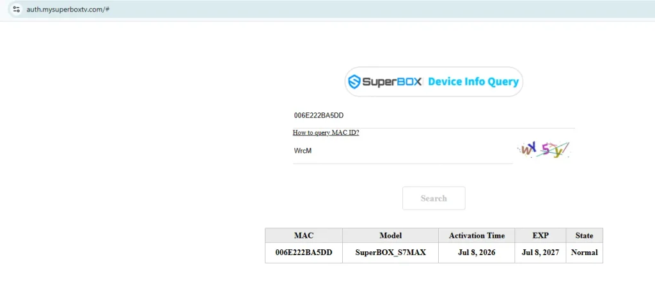Viewport: 655px width, 296px height.
Task: Click the EXP column header
Action: [540, 235]
